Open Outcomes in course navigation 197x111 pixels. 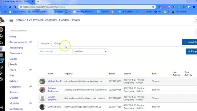point(15,87)
